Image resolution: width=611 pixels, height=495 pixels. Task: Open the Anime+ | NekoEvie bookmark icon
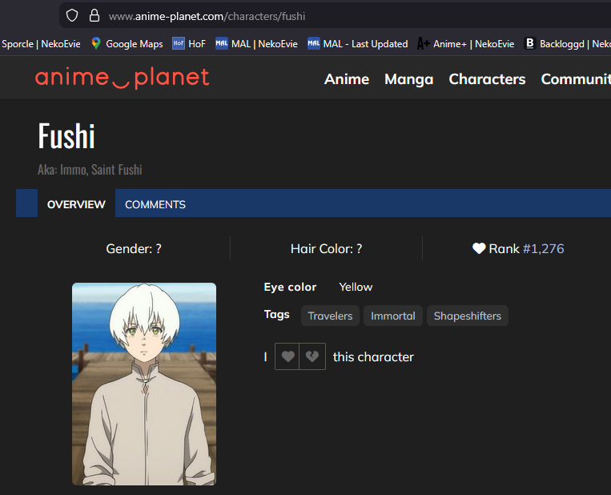click(423, 44)
